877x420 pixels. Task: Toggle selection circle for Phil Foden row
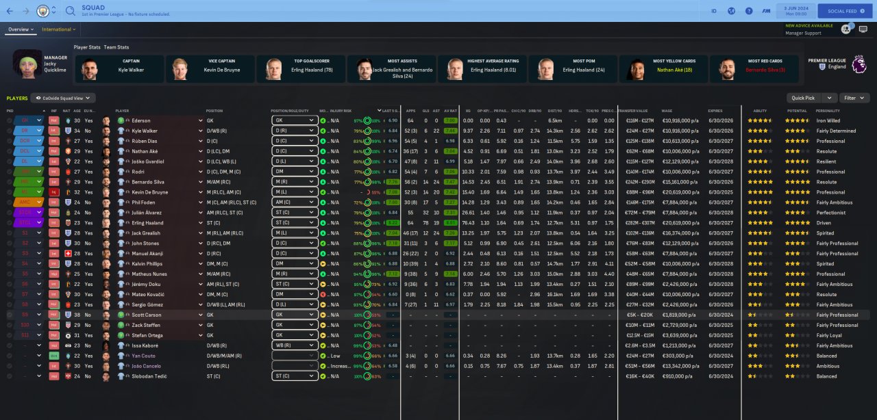(x=10, y=202)
